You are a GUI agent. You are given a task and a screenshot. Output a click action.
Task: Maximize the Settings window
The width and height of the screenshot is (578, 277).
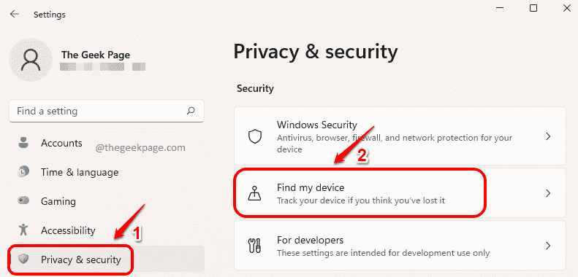pos(533,8)
